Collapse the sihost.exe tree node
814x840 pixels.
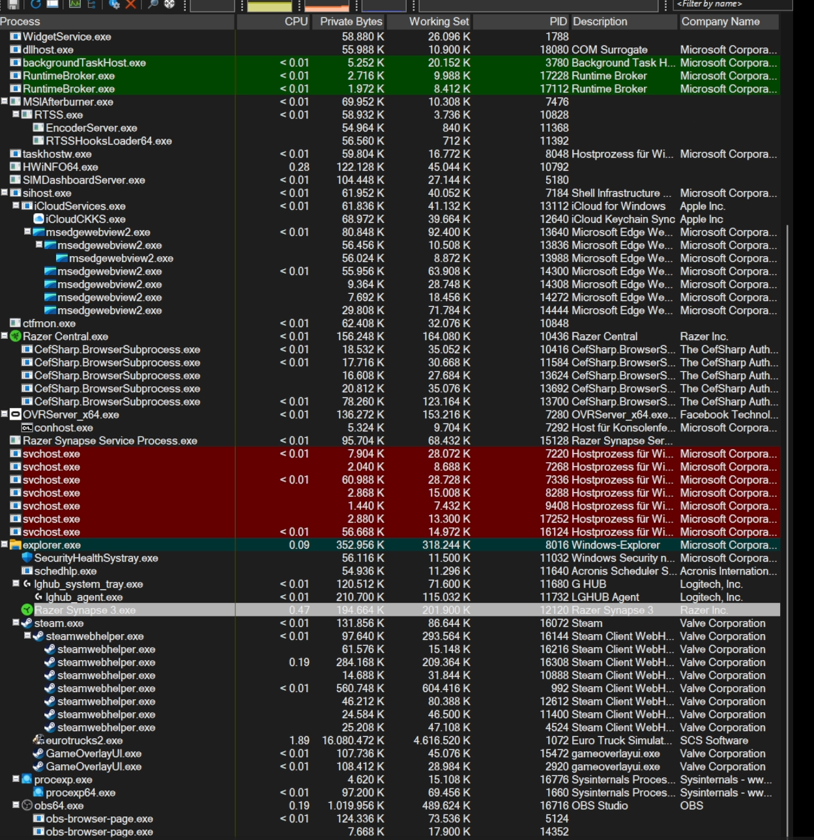coord(4,192)
